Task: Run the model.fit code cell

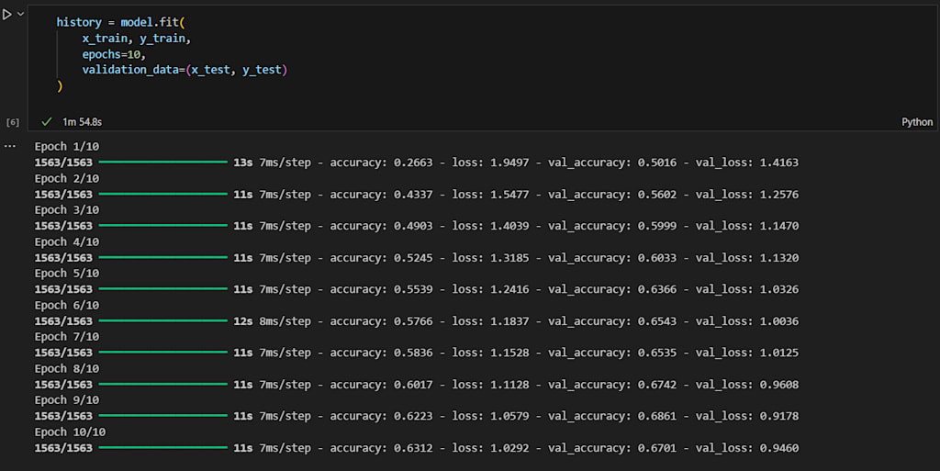Action: point(7,15)
